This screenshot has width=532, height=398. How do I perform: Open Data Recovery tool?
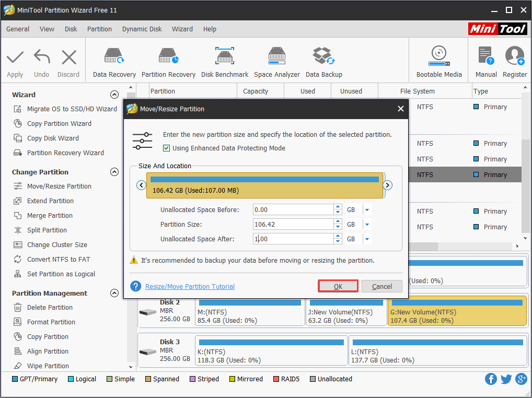114,63
